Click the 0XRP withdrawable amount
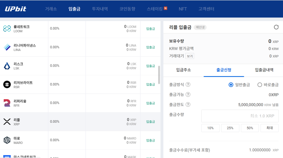 [x=273, y=95]
